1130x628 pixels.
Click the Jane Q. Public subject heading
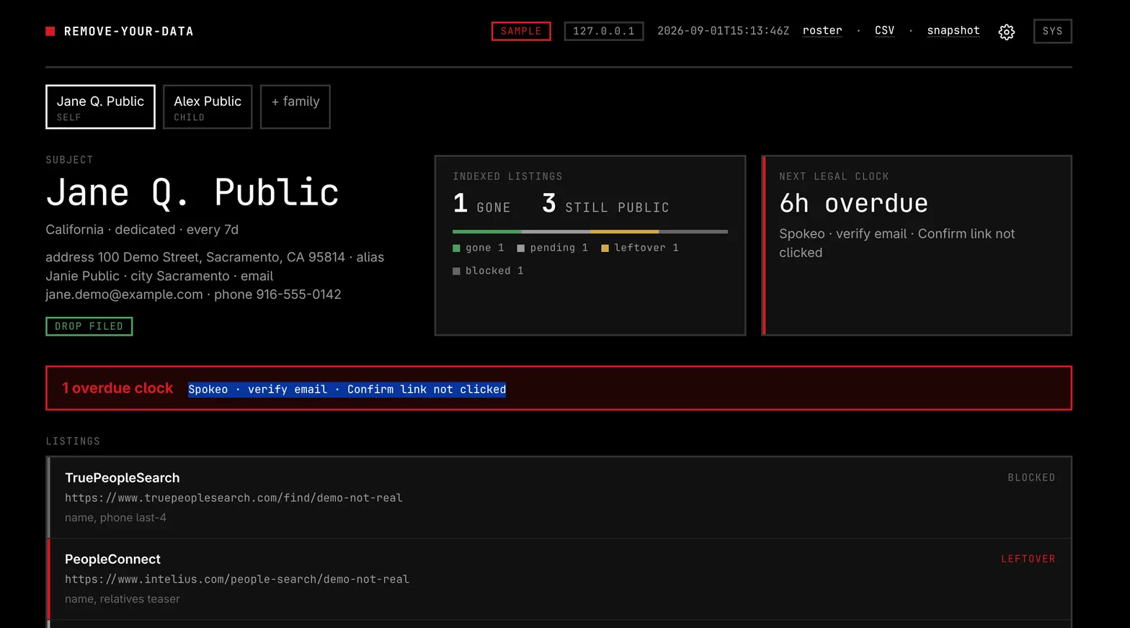tap(192, 193)
